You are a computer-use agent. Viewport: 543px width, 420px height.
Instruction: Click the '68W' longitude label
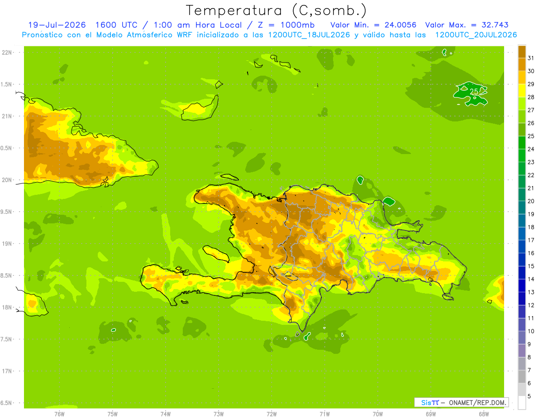pos(484,414)
